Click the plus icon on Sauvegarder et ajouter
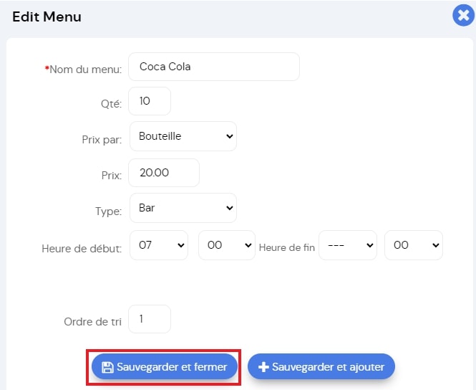 (x=263, y=367)
